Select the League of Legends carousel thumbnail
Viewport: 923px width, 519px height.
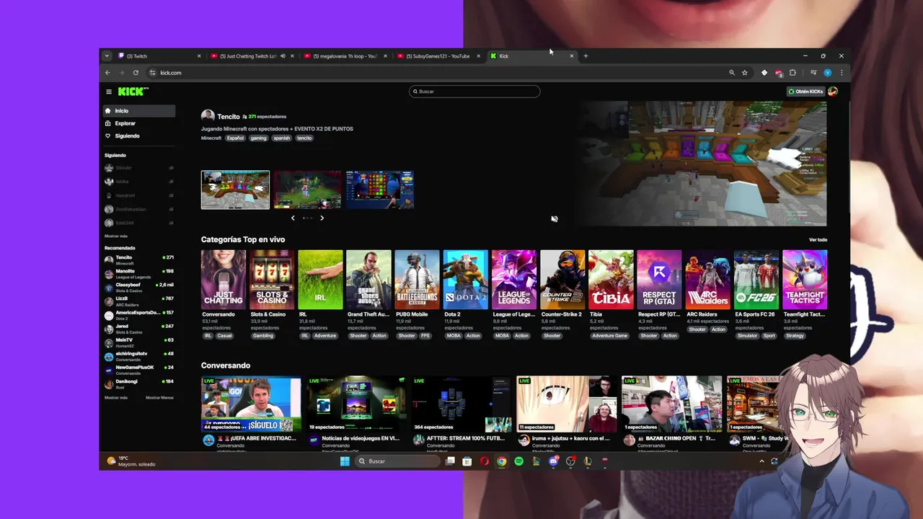[307, 190]
